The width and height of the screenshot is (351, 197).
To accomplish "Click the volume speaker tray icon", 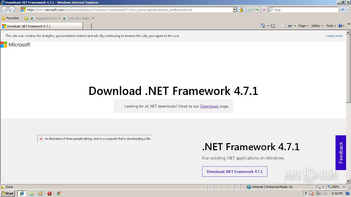I will tap(325, 193).
